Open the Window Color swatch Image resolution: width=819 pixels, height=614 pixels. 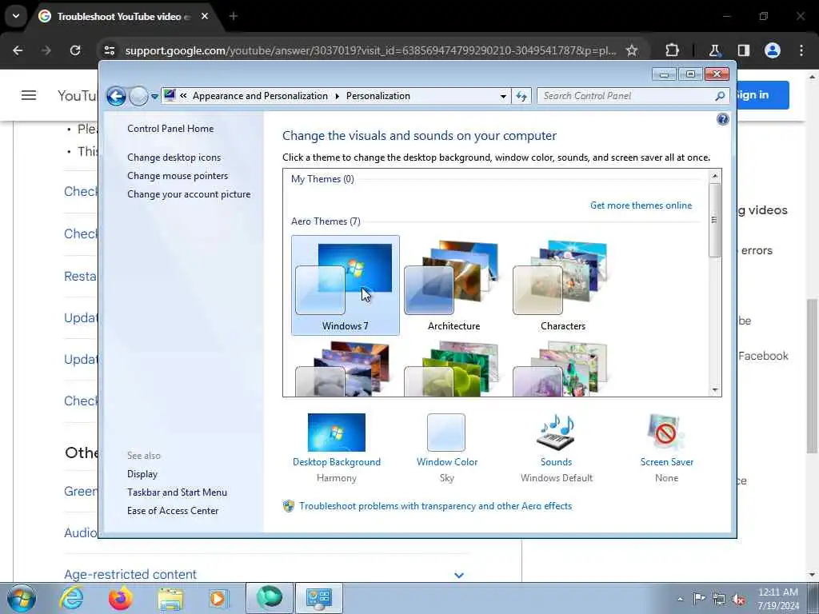[x=446, y=433]
